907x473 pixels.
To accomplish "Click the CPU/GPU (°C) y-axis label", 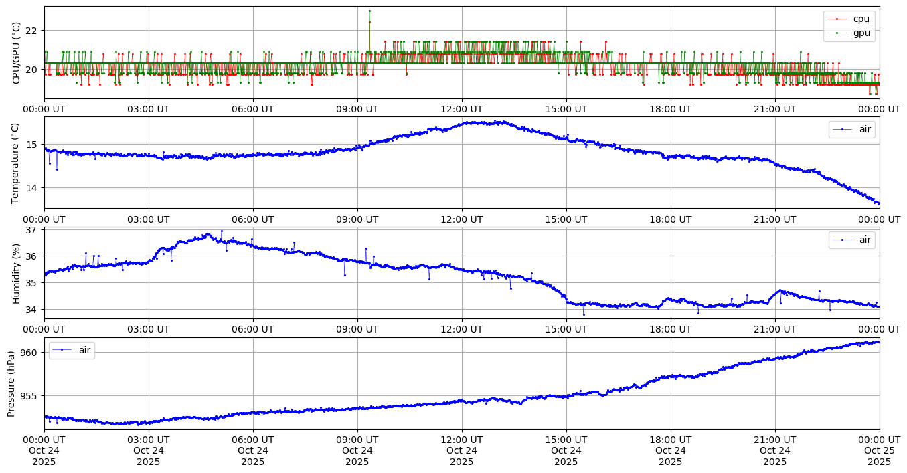I will pyautogui.click(x=17, y=53).
